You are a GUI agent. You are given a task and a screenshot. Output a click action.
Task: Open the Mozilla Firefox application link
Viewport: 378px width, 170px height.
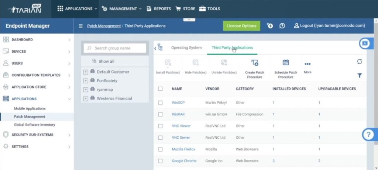[183, 149]
